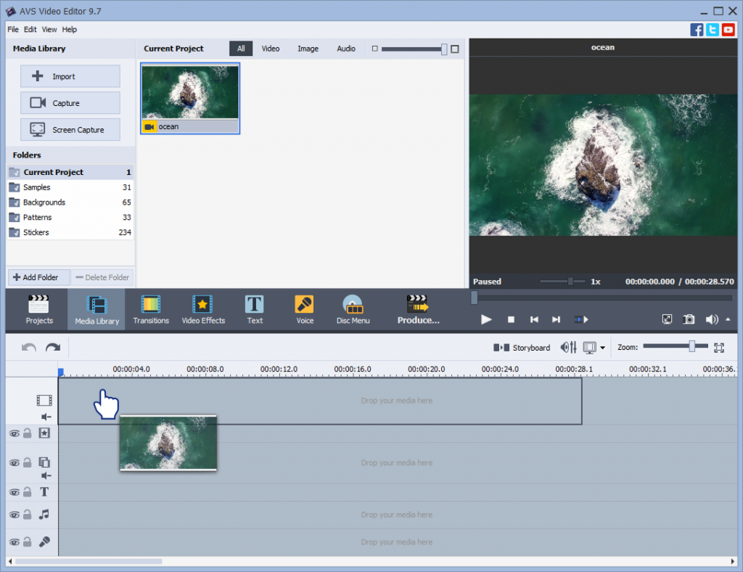Expand the volume control arrow in the preview
The height and width of the screenshot is (572, 743).
pos(728,319)
